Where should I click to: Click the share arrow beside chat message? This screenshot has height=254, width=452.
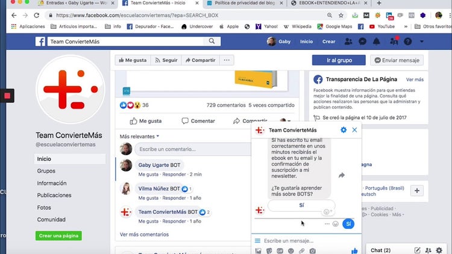(342, 175)
